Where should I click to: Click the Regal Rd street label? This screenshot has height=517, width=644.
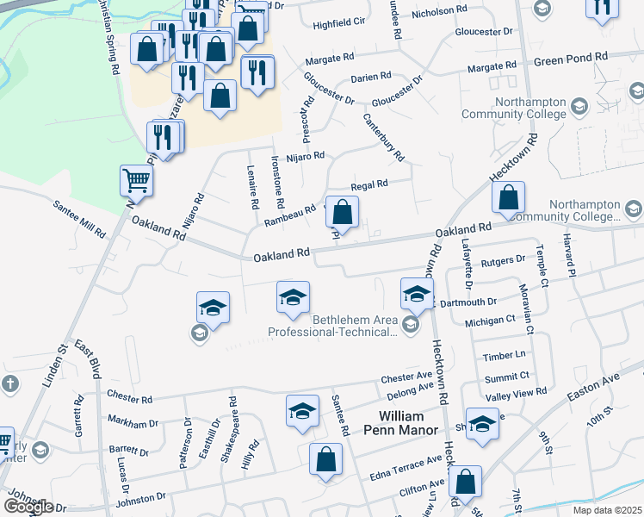pos(369,185)
